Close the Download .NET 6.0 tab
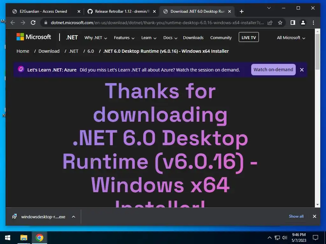326x244 pixels. [x=230, y=11]
